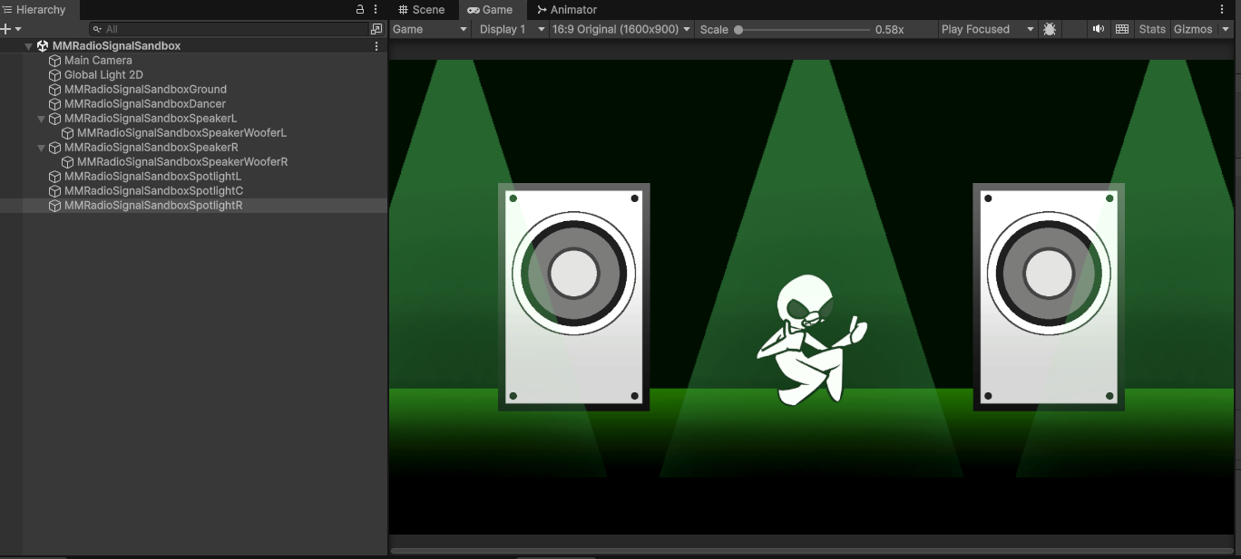Collapse MMRadioSignalSandboxSpeakerR children
This screenshot has height=559, width=1241.
[x=41, y=148]
